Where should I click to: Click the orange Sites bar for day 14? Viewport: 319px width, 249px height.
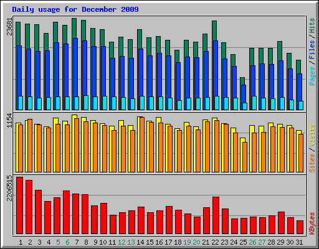142,144
